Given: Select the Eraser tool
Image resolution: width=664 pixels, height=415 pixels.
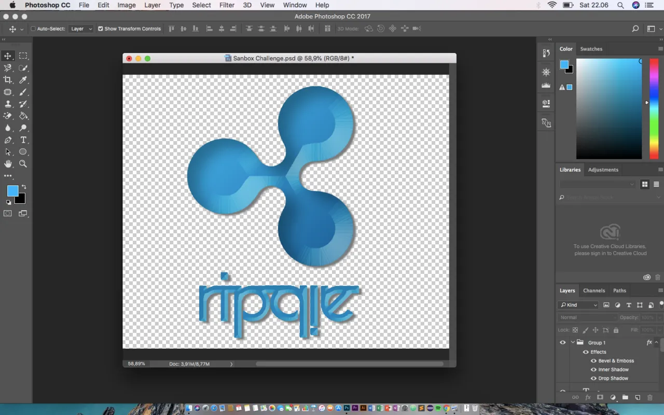Looking at the screenshot, I should 8,116.
